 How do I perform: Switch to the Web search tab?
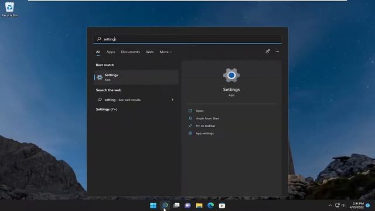150,52
